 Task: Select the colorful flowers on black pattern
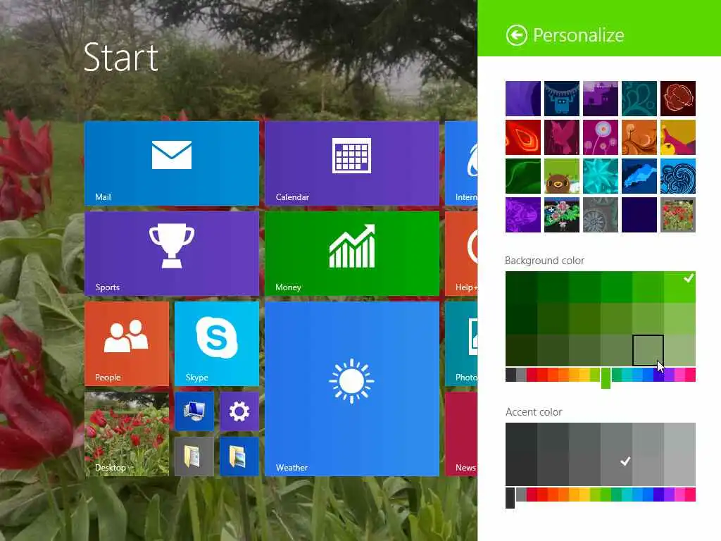coord(561,215)
